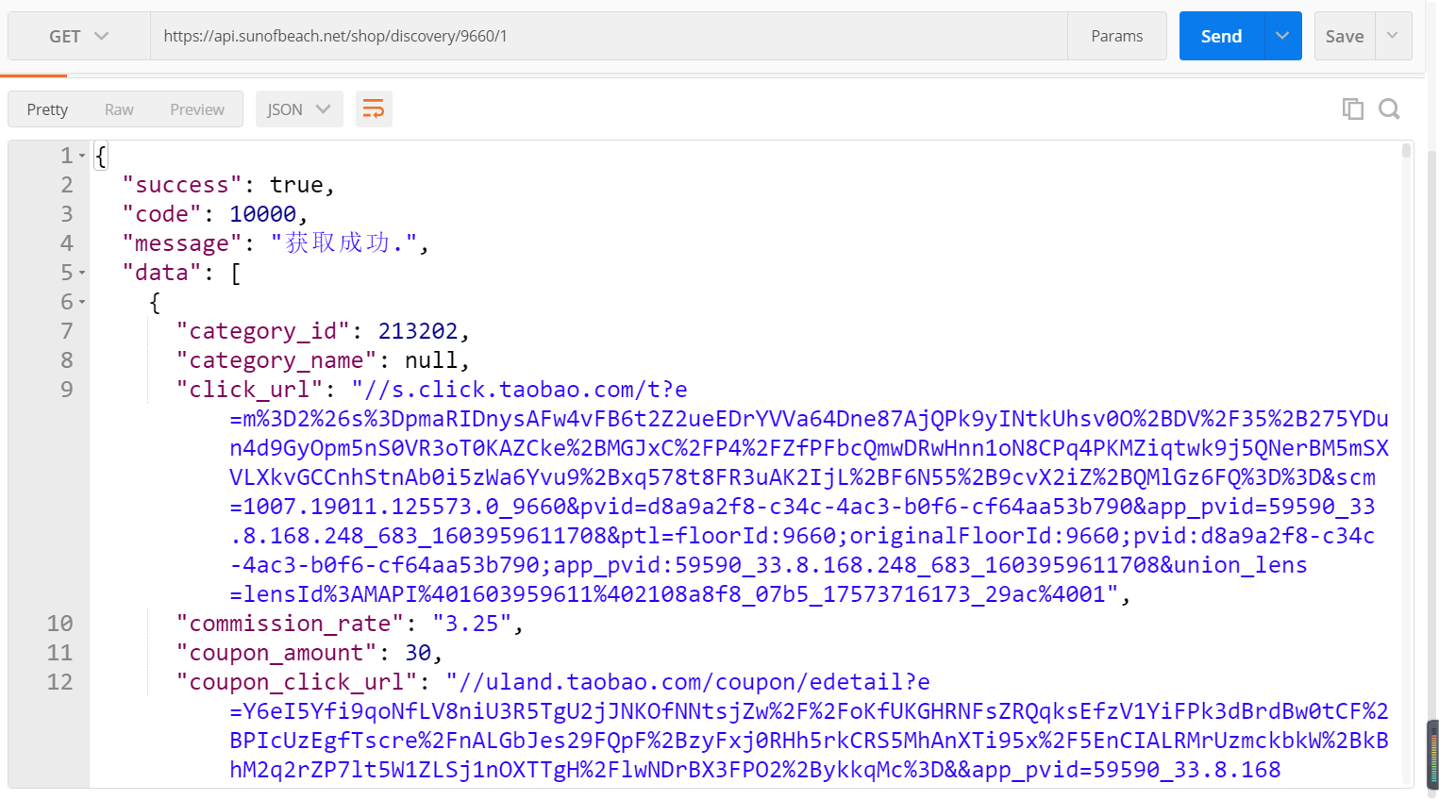Open the response search icon
1439x800 pixels.
click(x=1389, y=109)
